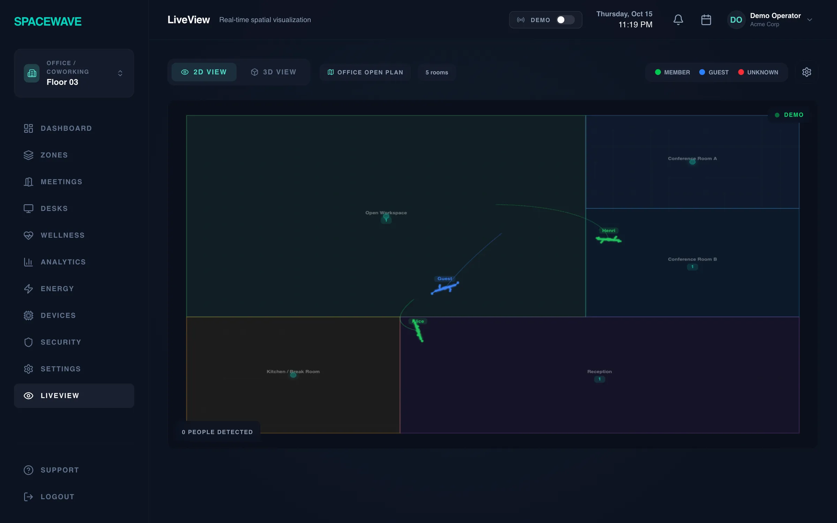
Task: Click the green DEMO status indicator on map
Action: [x=789, y=115]
